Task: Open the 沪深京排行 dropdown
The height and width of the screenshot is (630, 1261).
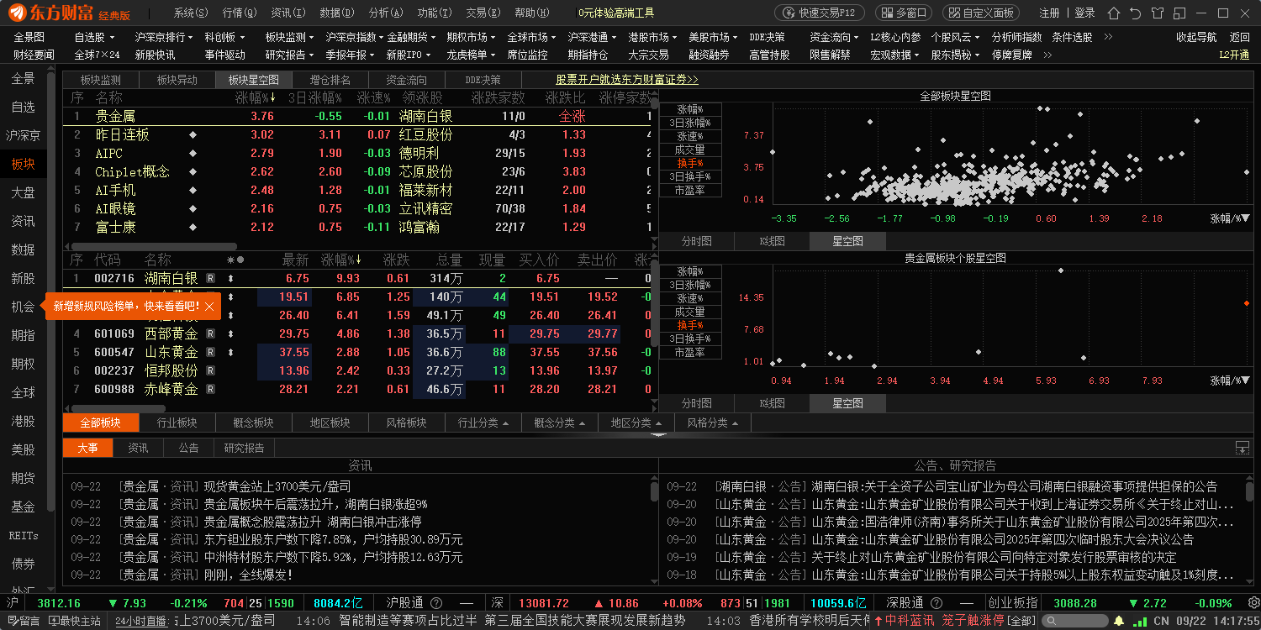Action: (x=165, y=37)
